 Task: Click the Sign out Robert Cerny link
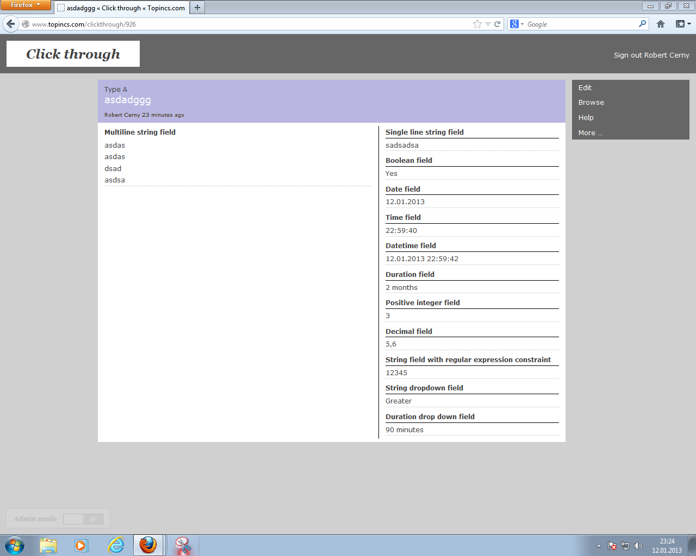pyautogui.click(x=651, y=55)
